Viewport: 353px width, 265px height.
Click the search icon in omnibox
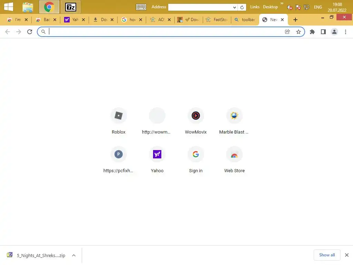coord(43,32)
